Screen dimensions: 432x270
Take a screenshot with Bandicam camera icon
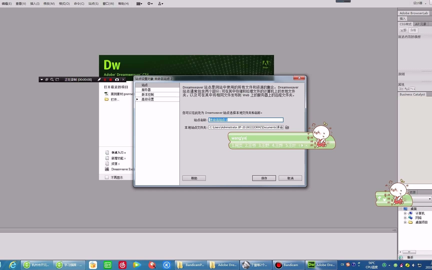117,79
